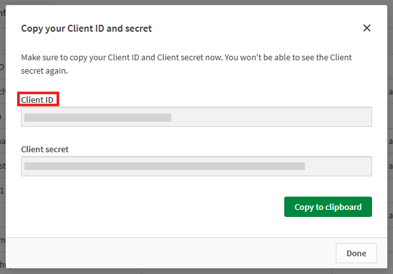Click the Client secret label

(45, 149)
